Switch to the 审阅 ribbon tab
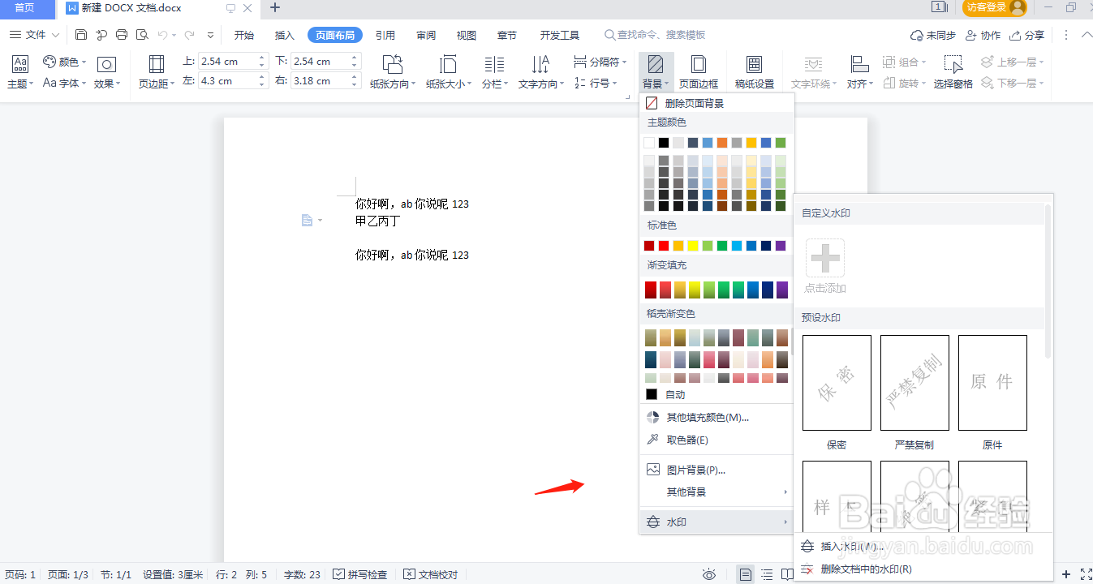Viewport: 1093px width, 584px height. pyautogui.click(x=426, y=35)
